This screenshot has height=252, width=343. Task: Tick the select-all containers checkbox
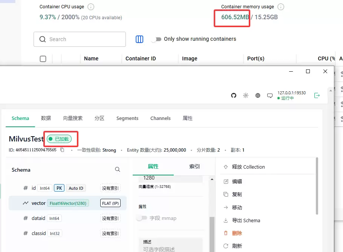point(43,59)
